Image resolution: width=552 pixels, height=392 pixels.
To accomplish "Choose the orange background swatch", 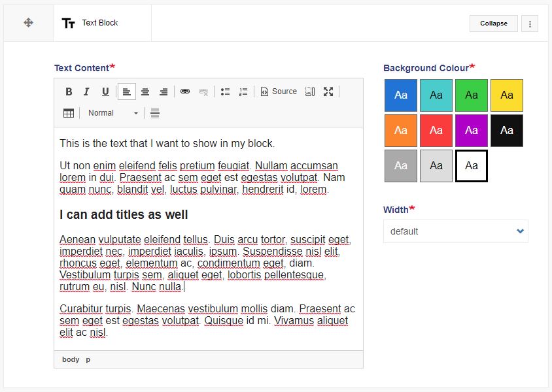I will 401,131.
